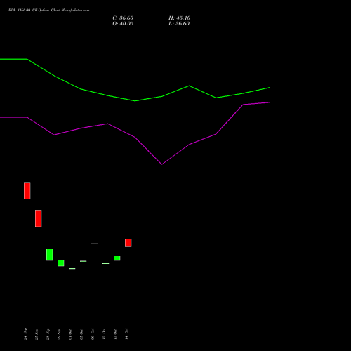Click the high value H: 45.10
The image size is (351, 351).
pos(179,18)
